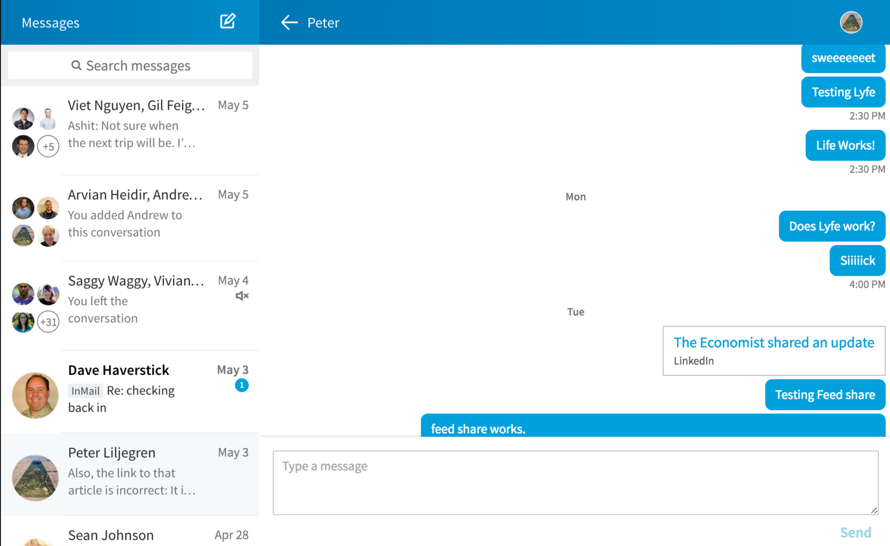
Task: Compose a new message with pencil icon
Action: coord(228,21)
